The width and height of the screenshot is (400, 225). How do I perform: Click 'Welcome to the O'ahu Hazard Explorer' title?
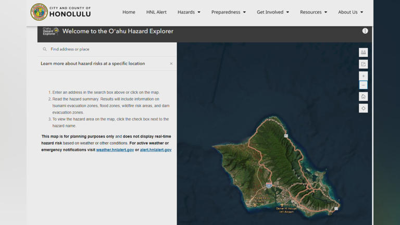tap(118, 31)
